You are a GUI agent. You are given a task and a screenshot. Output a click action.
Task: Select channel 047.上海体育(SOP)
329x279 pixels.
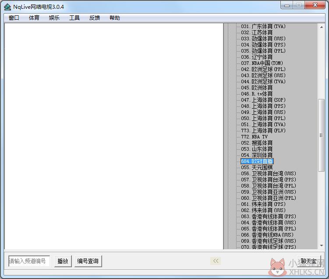coord(263,100)
